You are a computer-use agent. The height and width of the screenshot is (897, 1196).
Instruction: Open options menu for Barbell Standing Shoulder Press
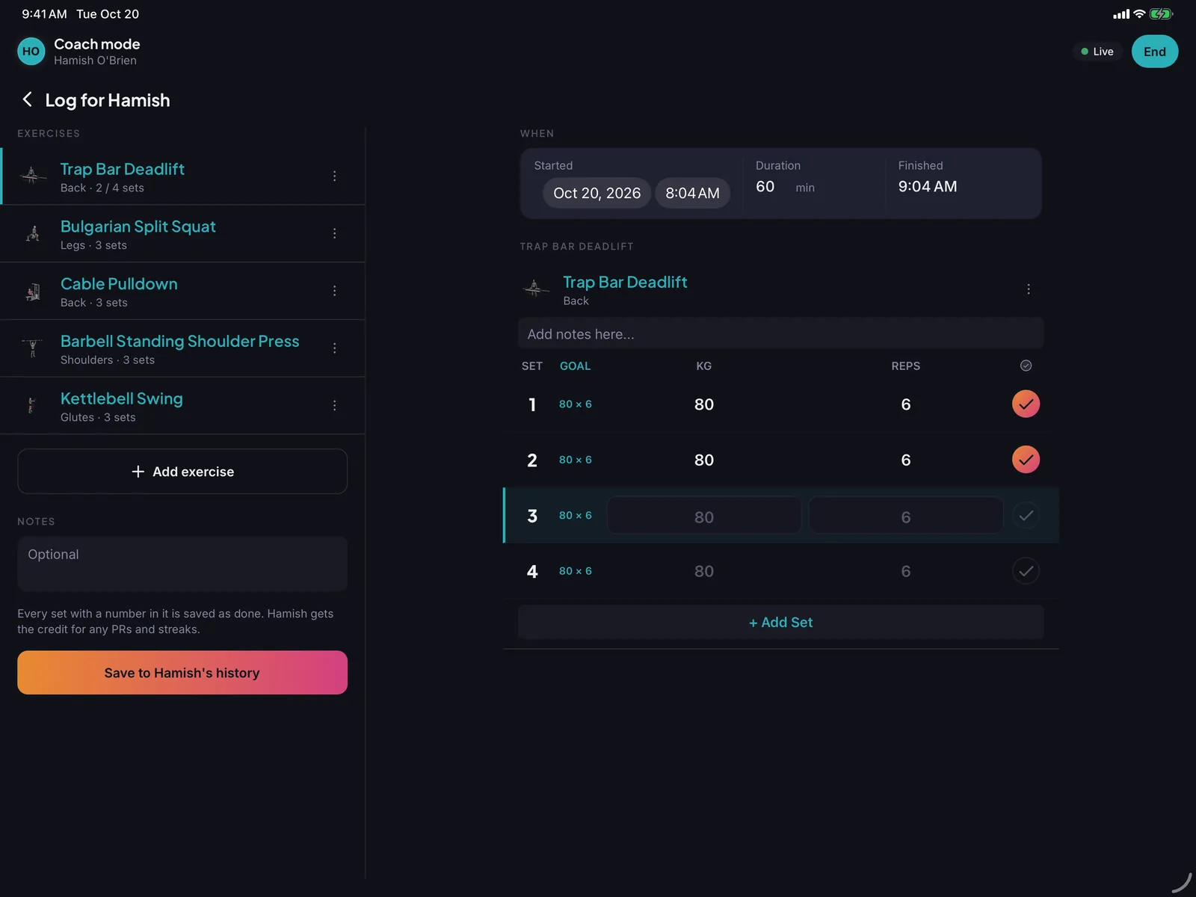[x=334, y=348]
